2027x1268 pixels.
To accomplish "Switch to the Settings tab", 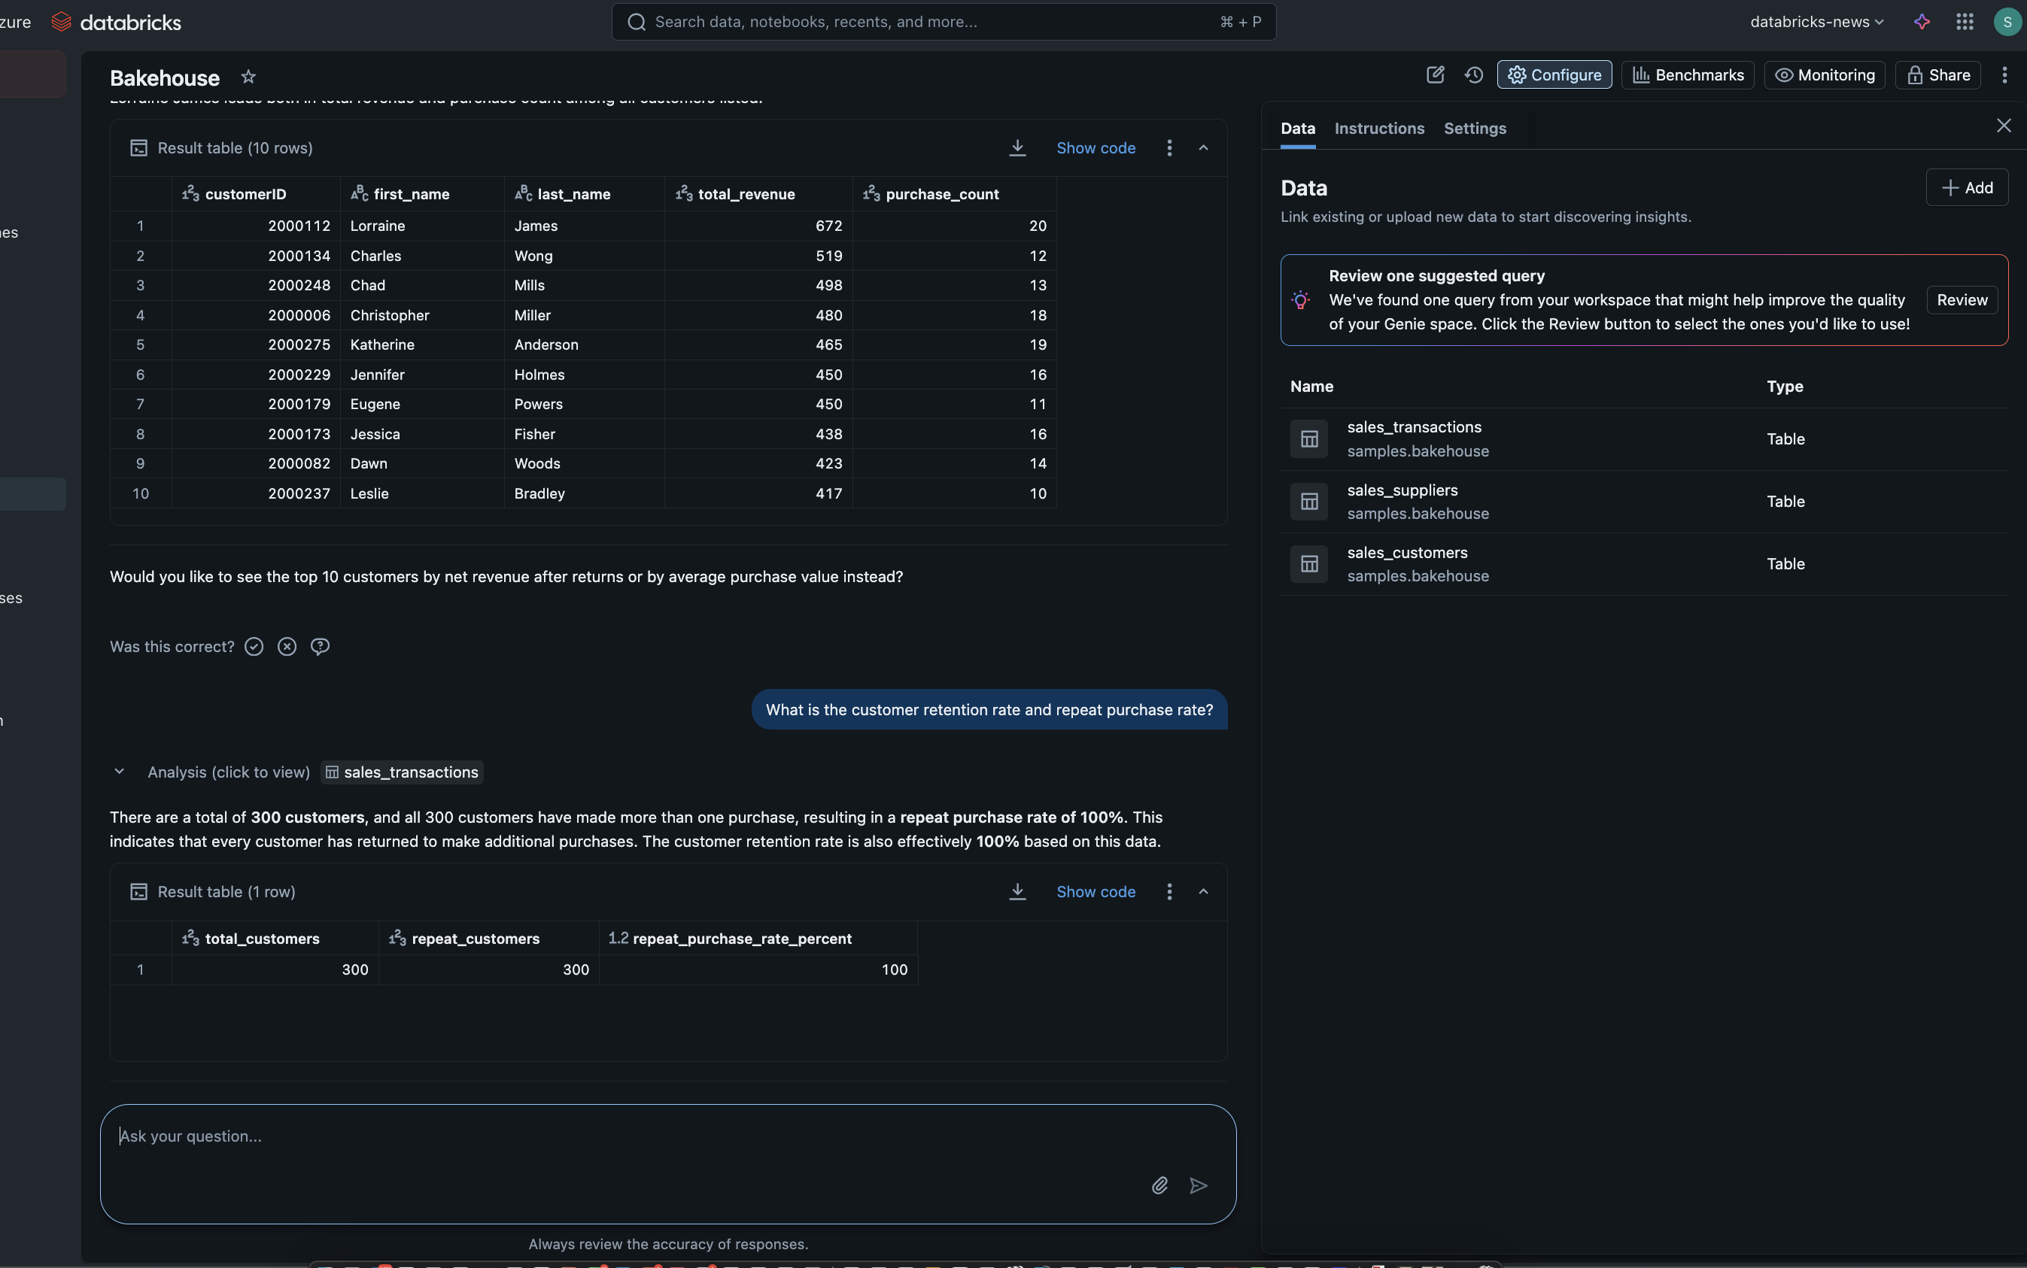I will [1475, 129].
